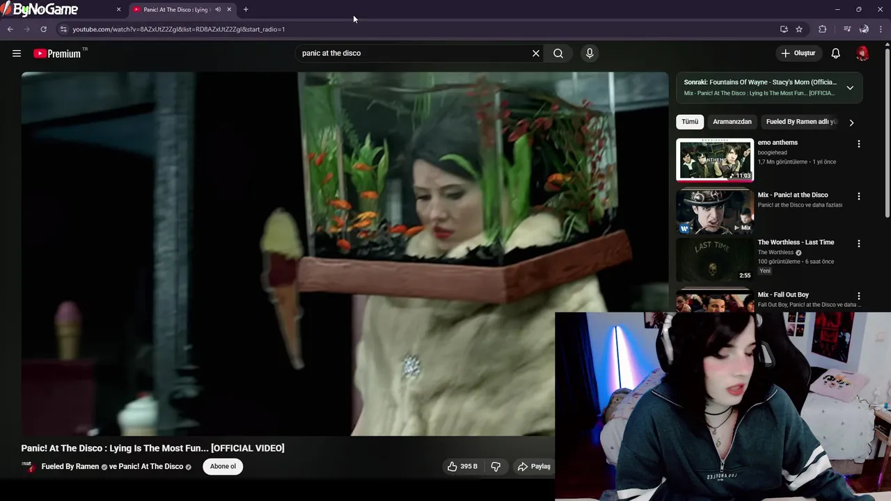Run search with the magnifier button
891x501 pixels.
[x=558, y=53]
